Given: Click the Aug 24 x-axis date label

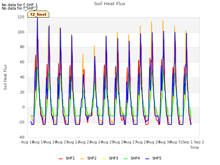Looking at the screenshot, I should coord(96,142).
